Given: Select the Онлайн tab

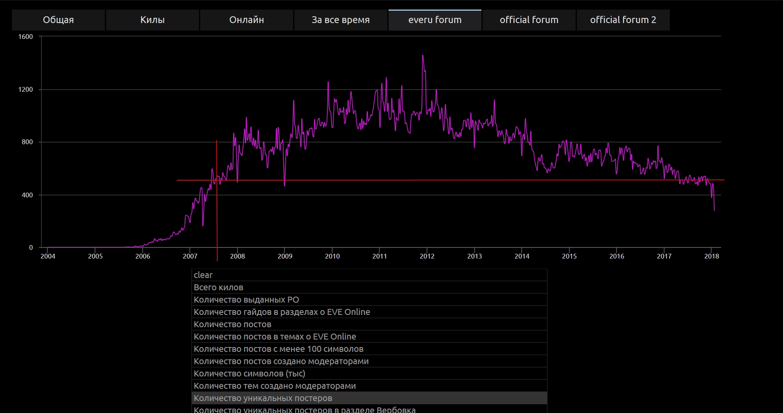Looking at the screenshot, I should 247,20.
